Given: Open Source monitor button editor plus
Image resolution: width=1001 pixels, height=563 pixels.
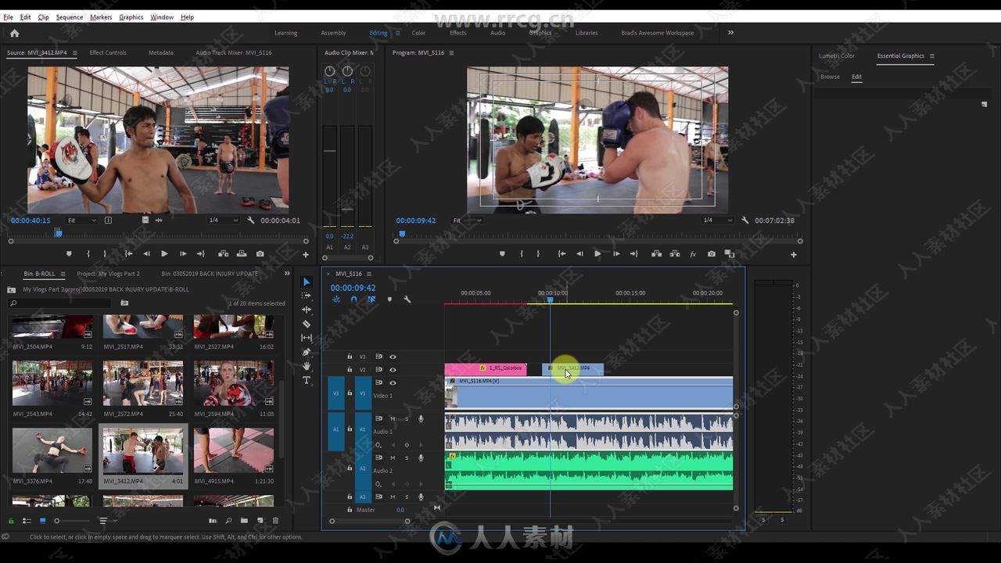Looking at the screenshot, I should coord(306,254).
